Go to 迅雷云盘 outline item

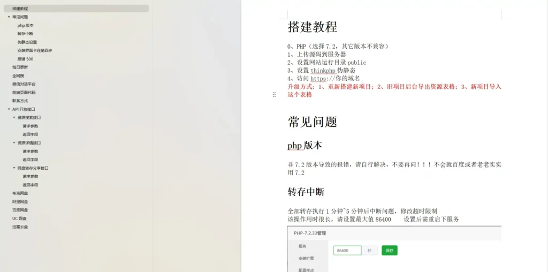pos(20,226)
